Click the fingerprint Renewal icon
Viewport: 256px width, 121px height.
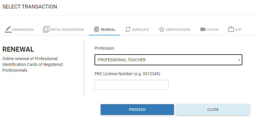[96, 29]
